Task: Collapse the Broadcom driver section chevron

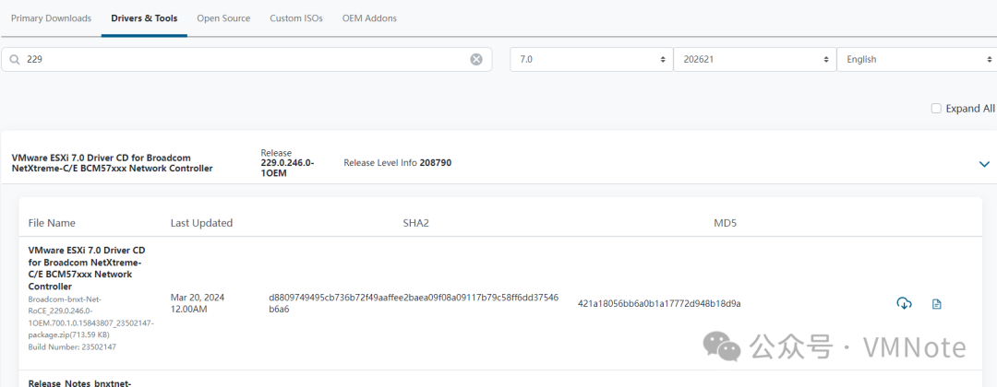Action: coord(984,164)
